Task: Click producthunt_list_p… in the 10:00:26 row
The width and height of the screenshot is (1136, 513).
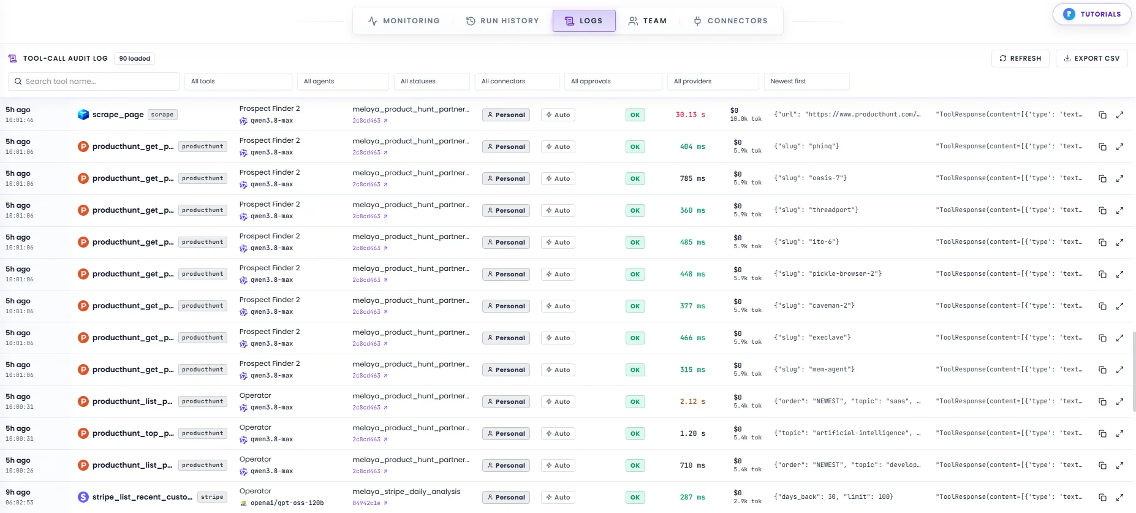Action: click(x=132, y=465)
